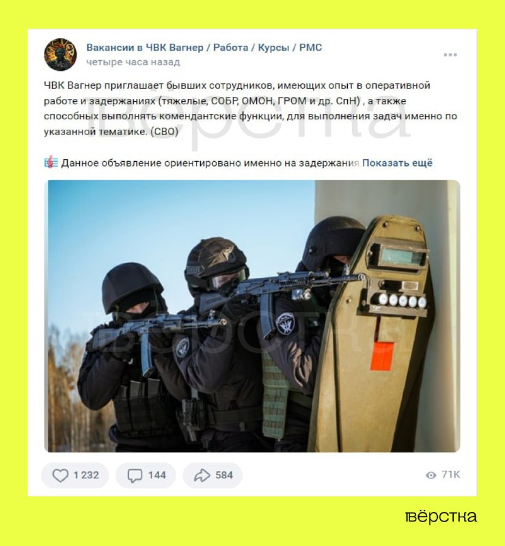This screenshot has height=546, width=505.
Task: Click the sheet-music emoji in the post
Action: tap(51, 162)
